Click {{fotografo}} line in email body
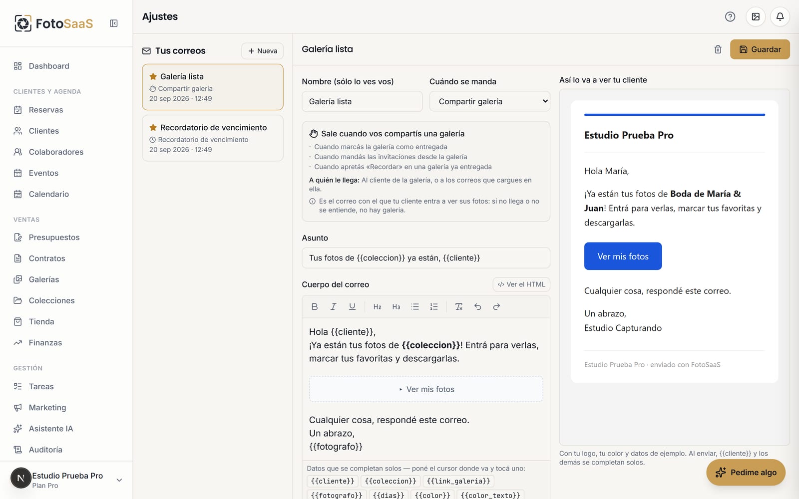The height and width of the screenshot is (499, 799). pyautogui.click(x=336, y=447)
